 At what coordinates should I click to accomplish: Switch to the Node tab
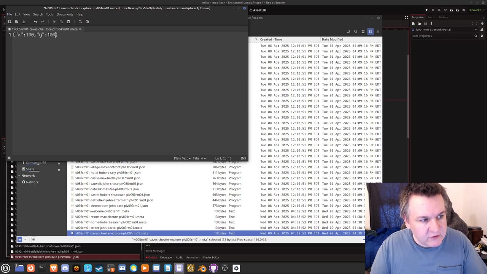tap(431, 17)
